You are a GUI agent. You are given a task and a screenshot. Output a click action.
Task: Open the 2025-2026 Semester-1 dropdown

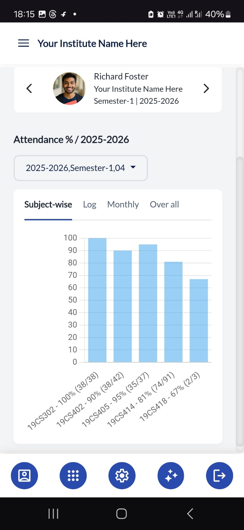tap(80, 168)
